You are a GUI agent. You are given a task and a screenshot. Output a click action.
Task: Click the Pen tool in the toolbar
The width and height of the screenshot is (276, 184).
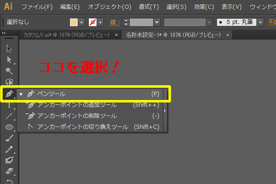coord(9,94)
